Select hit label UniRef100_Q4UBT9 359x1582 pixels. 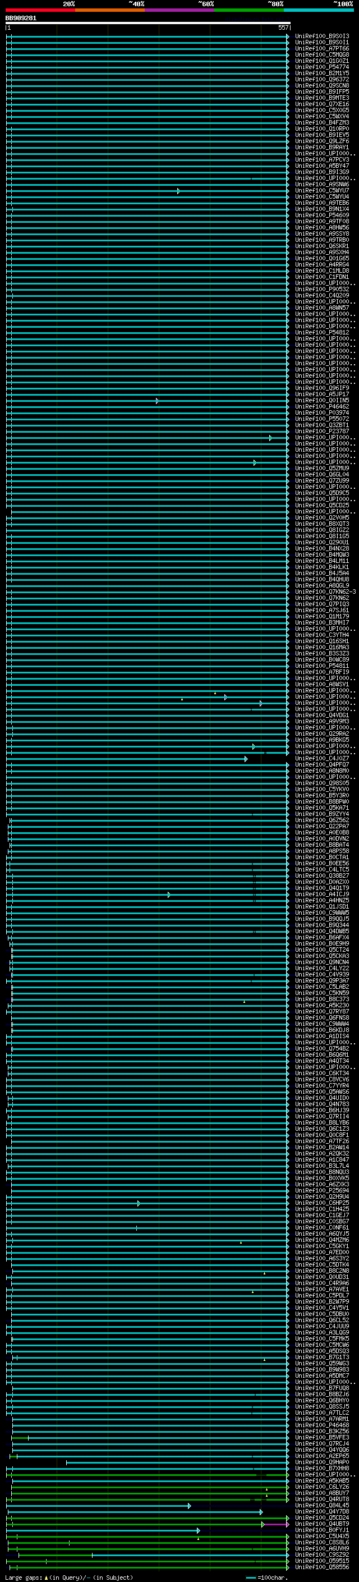[321, 1524]
